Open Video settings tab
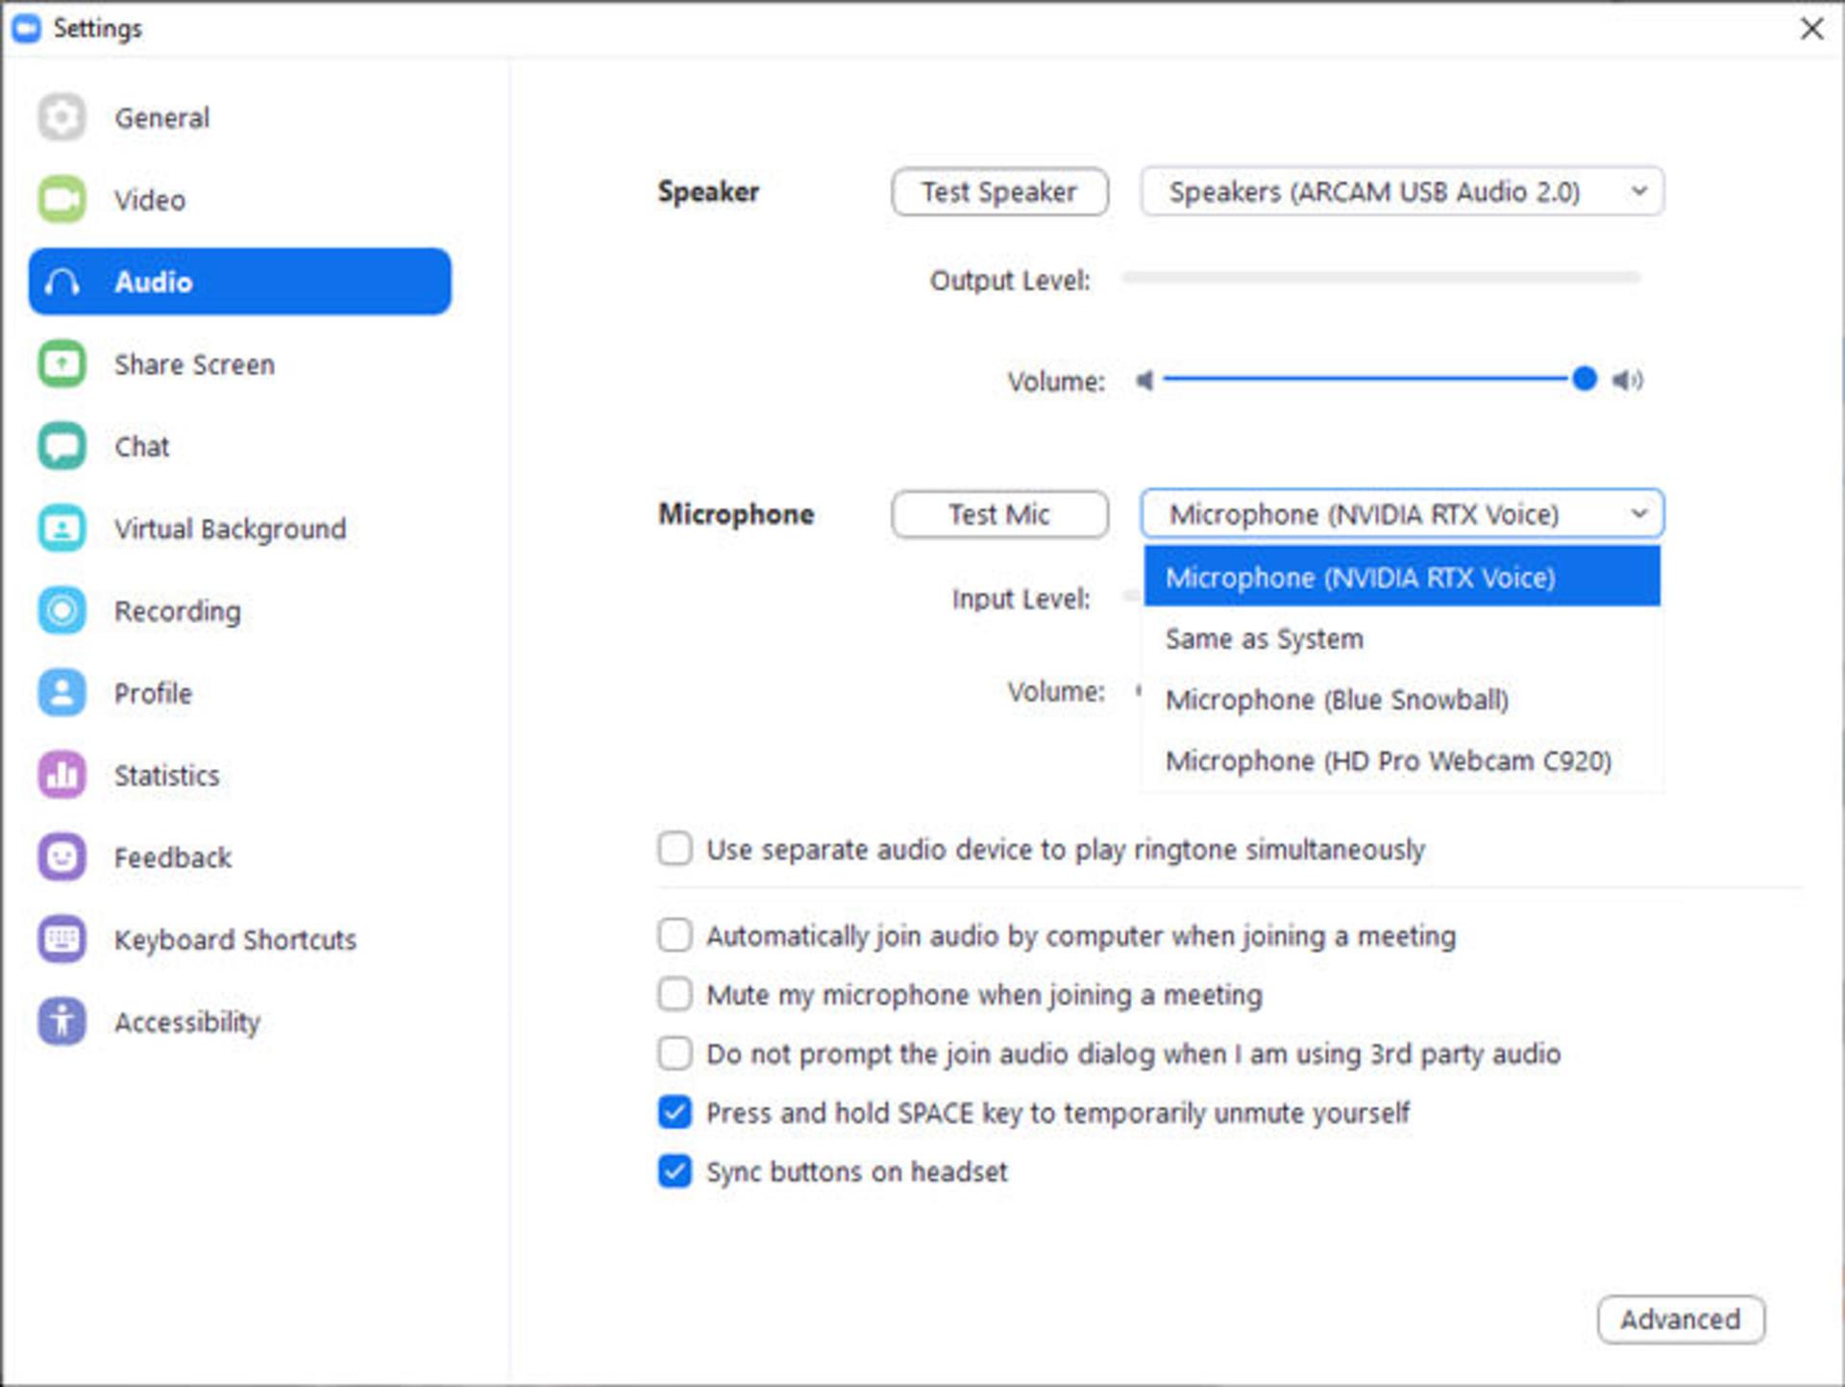Image resolution: width=1845 pixels, height=1387 pixels. coord(240,200)
